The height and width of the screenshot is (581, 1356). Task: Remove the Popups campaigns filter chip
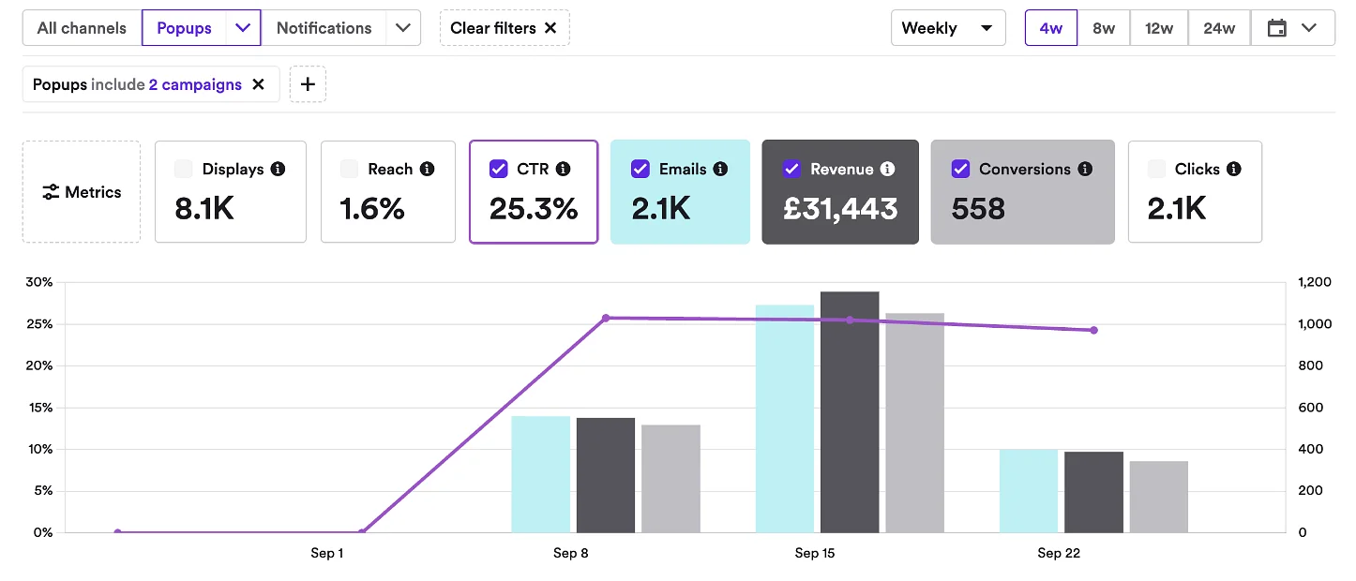[x=259, y=84]
